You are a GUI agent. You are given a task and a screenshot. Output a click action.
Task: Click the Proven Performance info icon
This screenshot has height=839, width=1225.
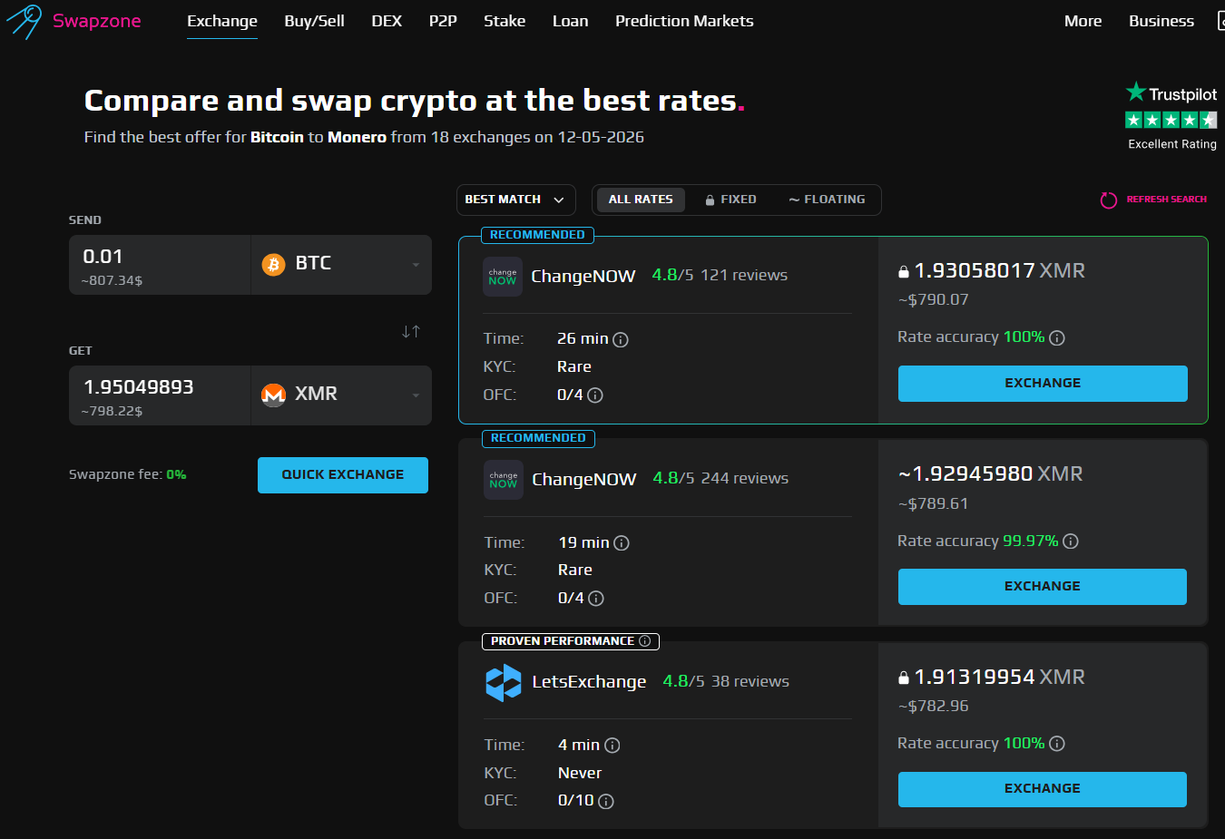(x=645, y=641)
